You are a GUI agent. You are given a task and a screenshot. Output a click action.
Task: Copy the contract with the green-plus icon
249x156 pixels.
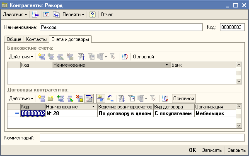click(x=60, y=98)
